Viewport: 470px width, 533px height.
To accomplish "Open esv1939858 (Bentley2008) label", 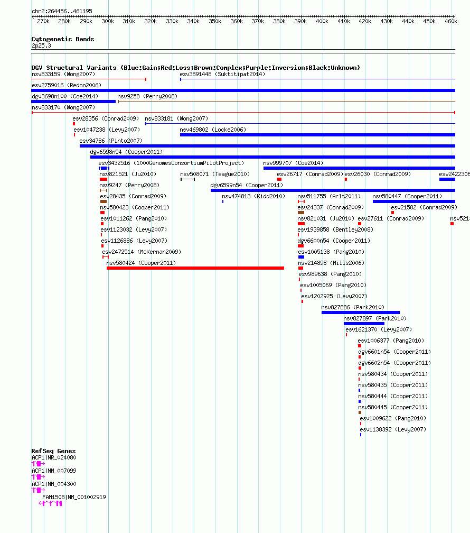I will coord(335,229).
